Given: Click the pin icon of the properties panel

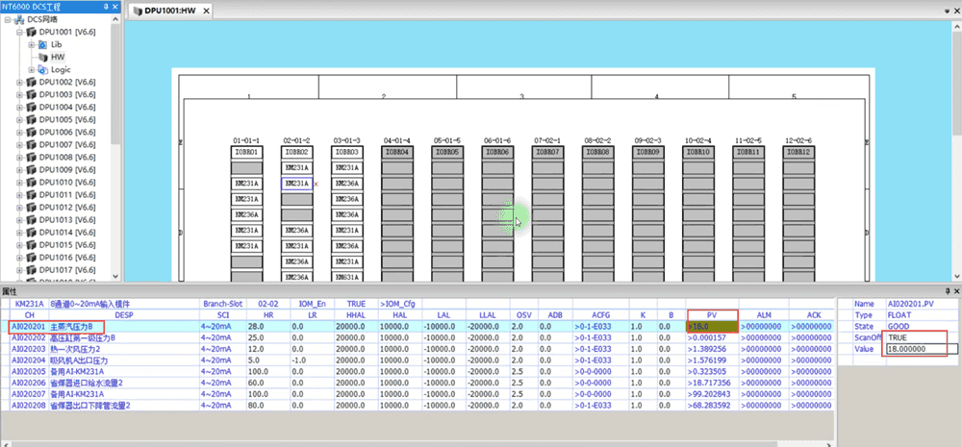Looking at the screenshot, I should [x=948, y=292].
